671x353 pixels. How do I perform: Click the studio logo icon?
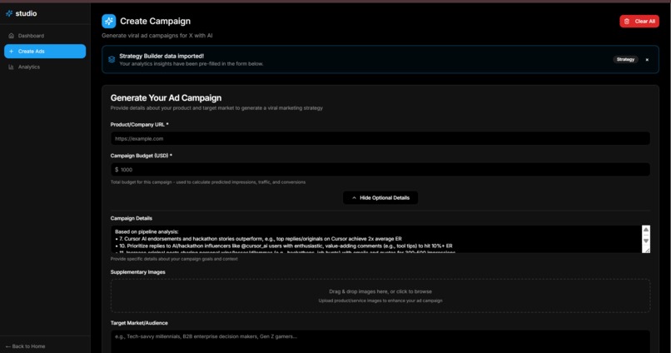[9, 13]
